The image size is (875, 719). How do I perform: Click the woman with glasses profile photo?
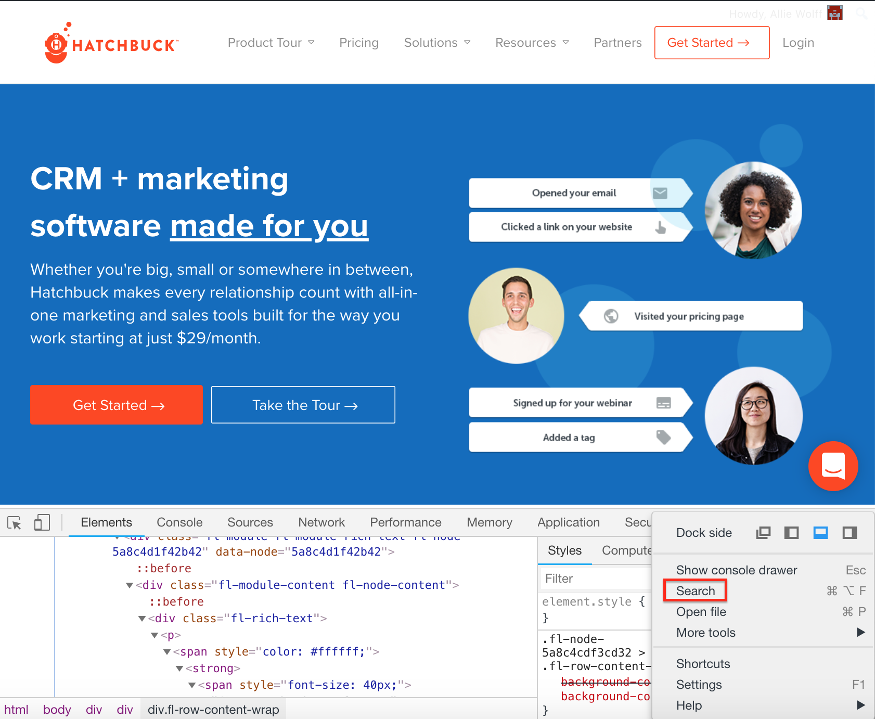[753, 415]
